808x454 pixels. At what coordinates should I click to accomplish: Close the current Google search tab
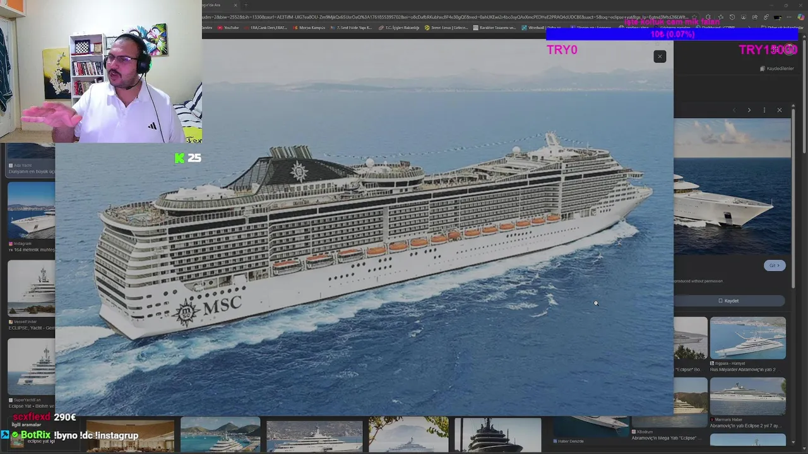pyautogui.click(x=235, y=5)
